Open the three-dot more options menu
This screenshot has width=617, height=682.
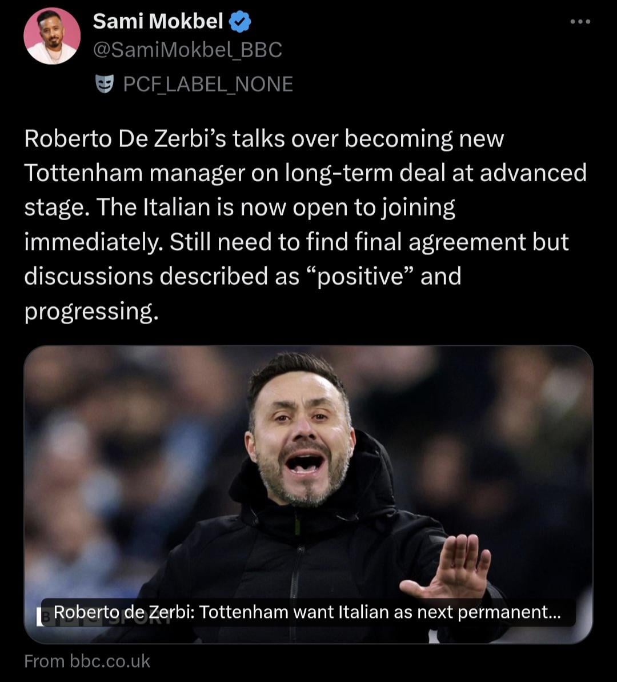[580, 22]
